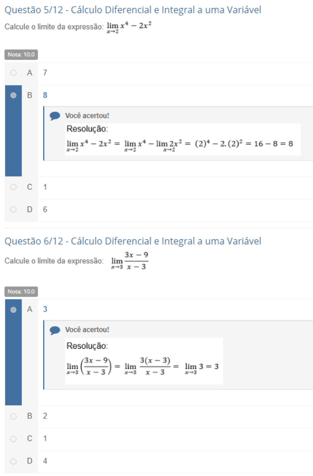This screenshot has height=476, width=313.
Task: Click the limit fraction in Questão 6 statement
Action: pyautogui.click(x=130, y=261)
